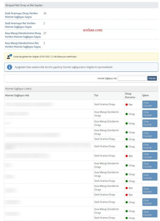Click the blue info icon in notice box
Viewport: 160px width, 221px height.
tap(9, 67)
